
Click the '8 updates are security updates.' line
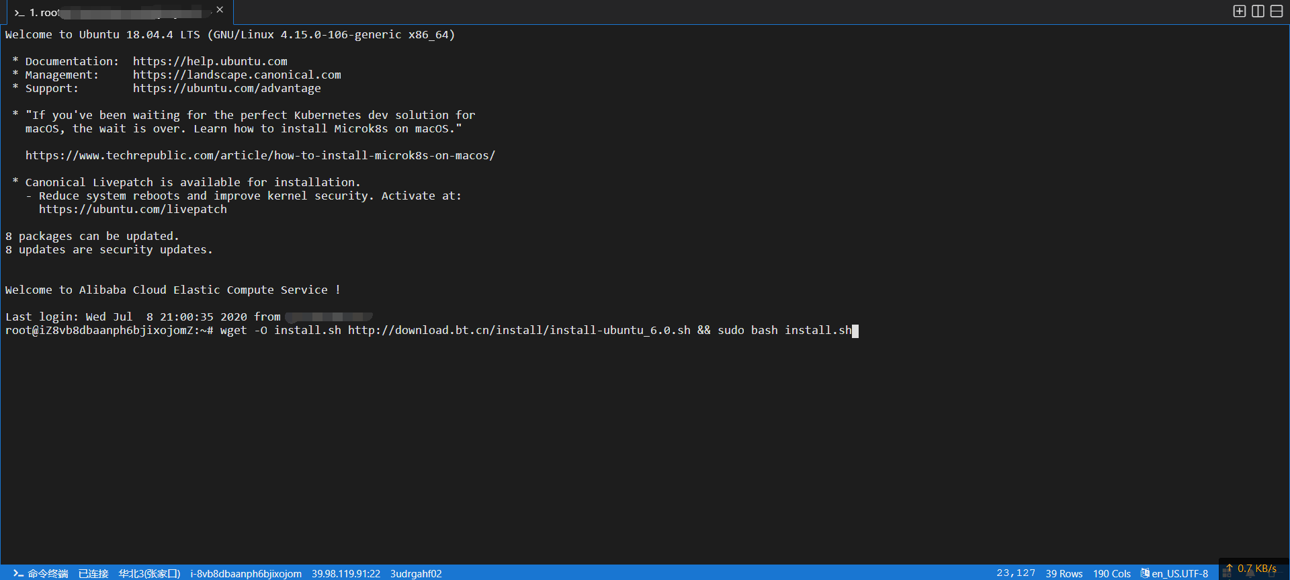click(x=109, y=249)
